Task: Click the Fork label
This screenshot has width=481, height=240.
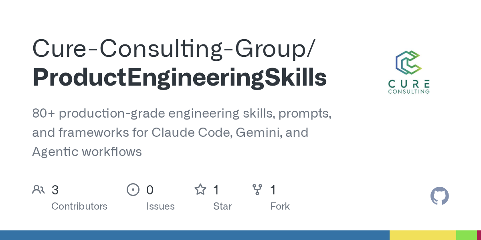Action: (280, 206)
